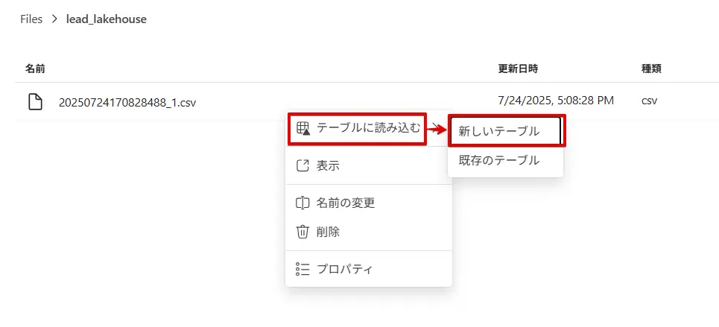Select file 20250724170828488_1.csv by name
The height and width of the screenshot is (327, 719).
coord(127,102)
